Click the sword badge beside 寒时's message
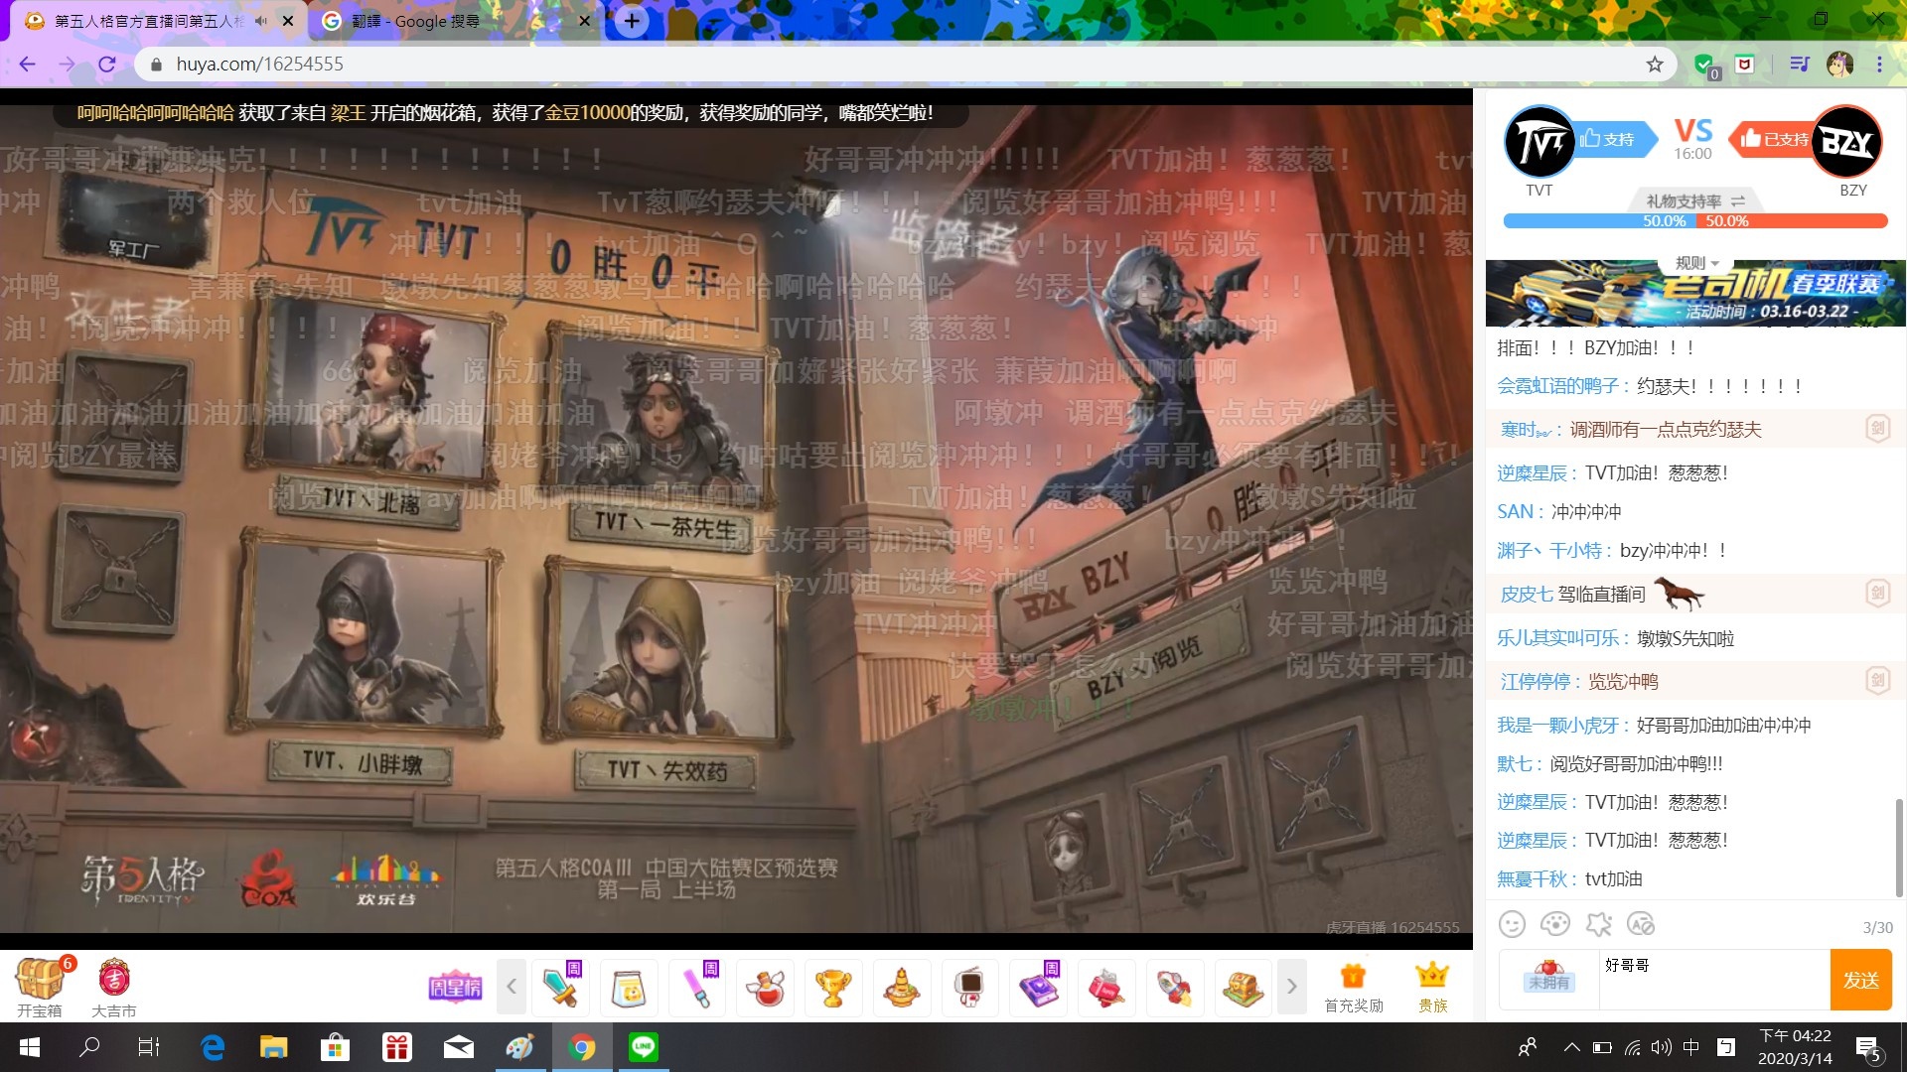The height and width of the screenshot is (1072, 1907). pyautogui.click(x=1876, y=429)
